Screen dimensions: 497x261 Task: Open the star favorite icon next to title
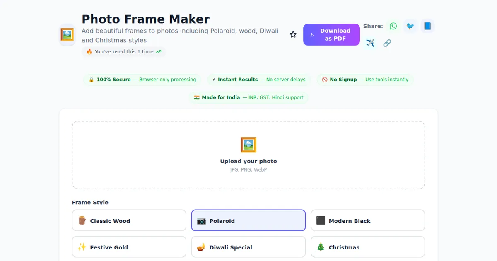click(293, 34)
